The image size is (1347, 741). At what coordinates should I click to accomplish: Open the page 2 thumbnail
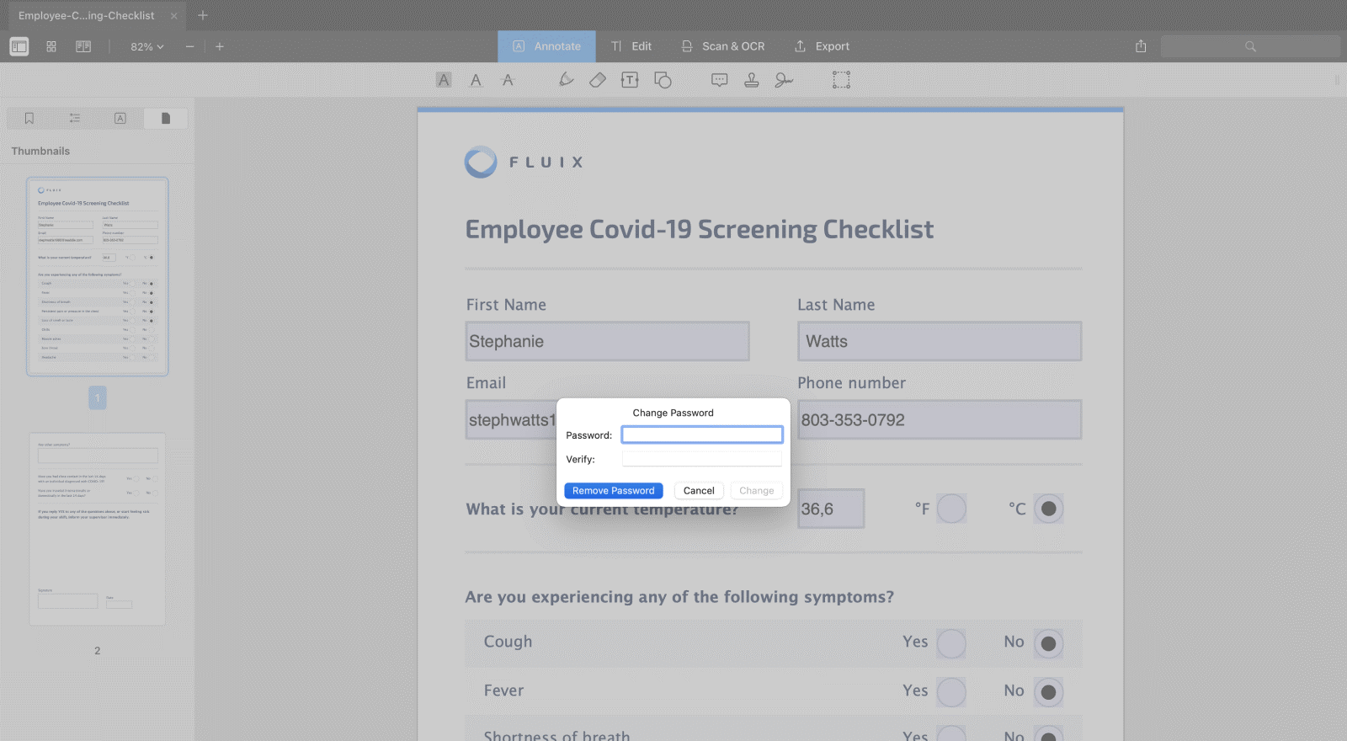pos(98,529)
